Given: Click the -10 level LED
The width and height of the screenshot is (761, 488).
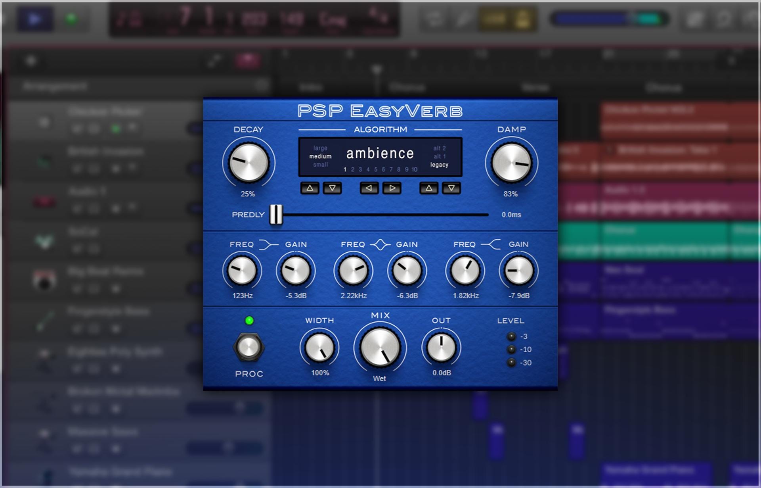Looking at the screenshot, I should point(512,350).
